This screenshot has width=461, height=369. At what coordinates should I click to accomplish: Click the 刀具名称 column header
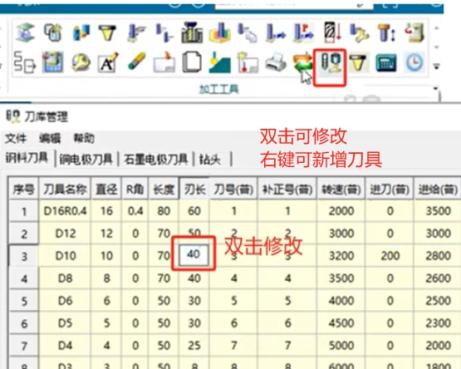coord(65,189)
